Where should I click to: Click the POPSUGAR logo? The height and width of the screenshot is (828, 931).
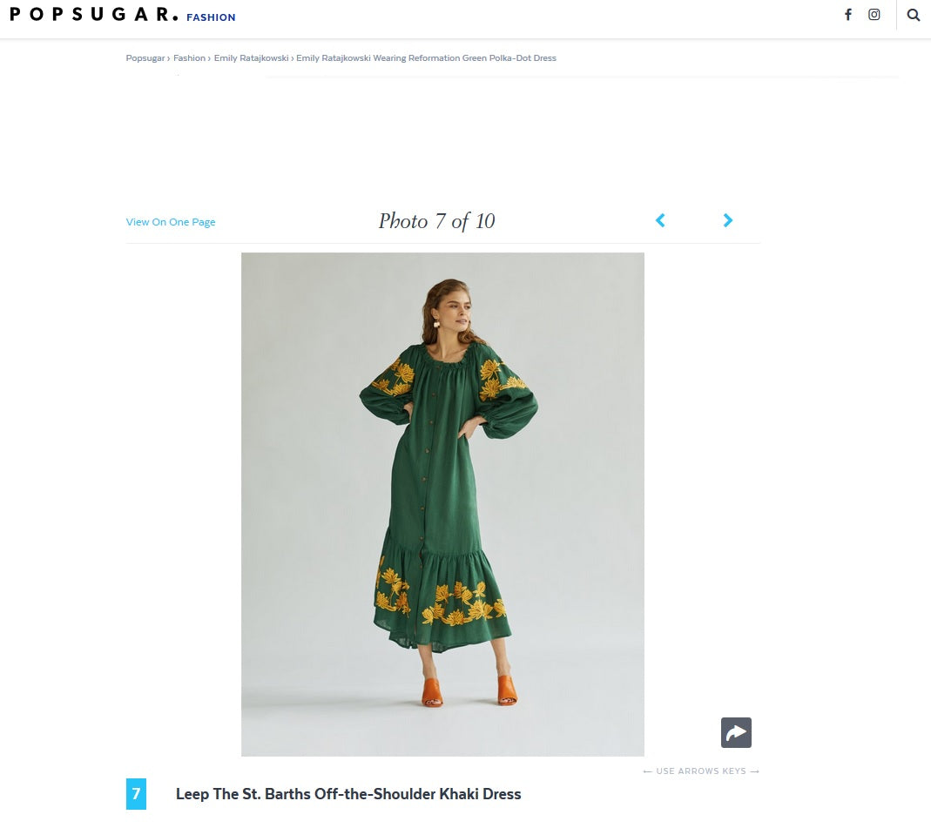[x=94, y=15]
